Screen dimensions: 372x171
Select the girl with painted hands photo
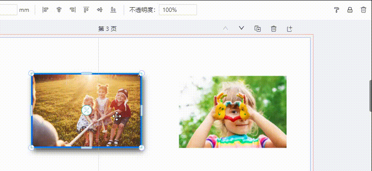coord(233,112)
